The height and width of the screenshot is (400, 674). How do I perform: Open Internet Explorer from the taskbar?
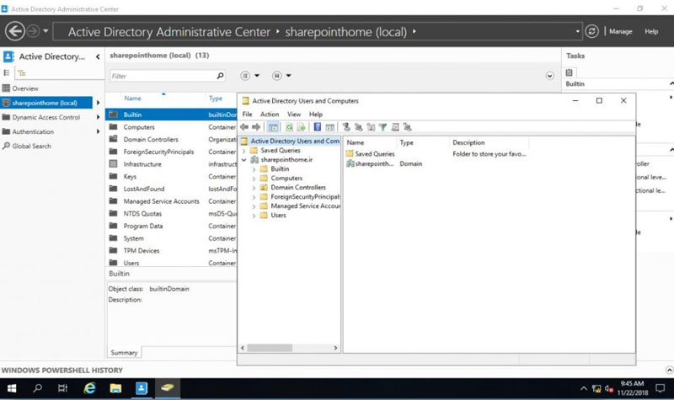[89, 388]
